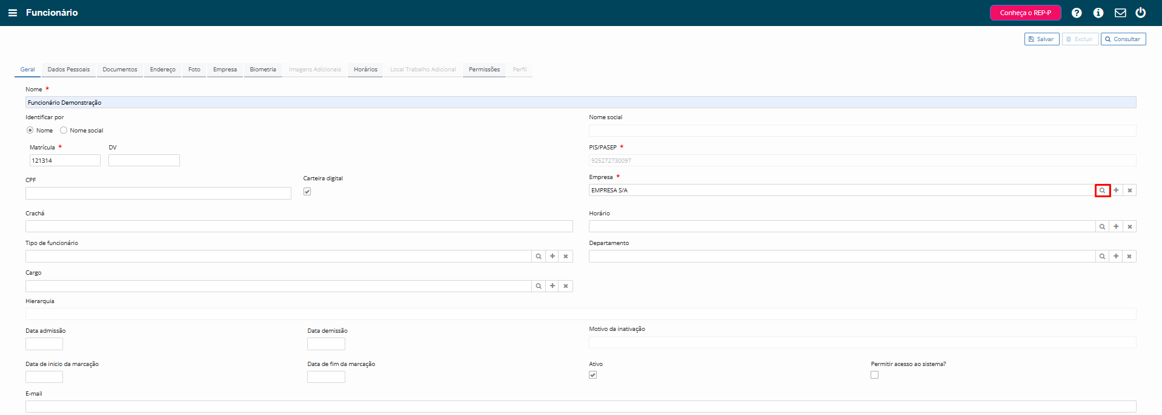Click the Nome input field
Viewport: 1162px width, 415px height.
580,103
